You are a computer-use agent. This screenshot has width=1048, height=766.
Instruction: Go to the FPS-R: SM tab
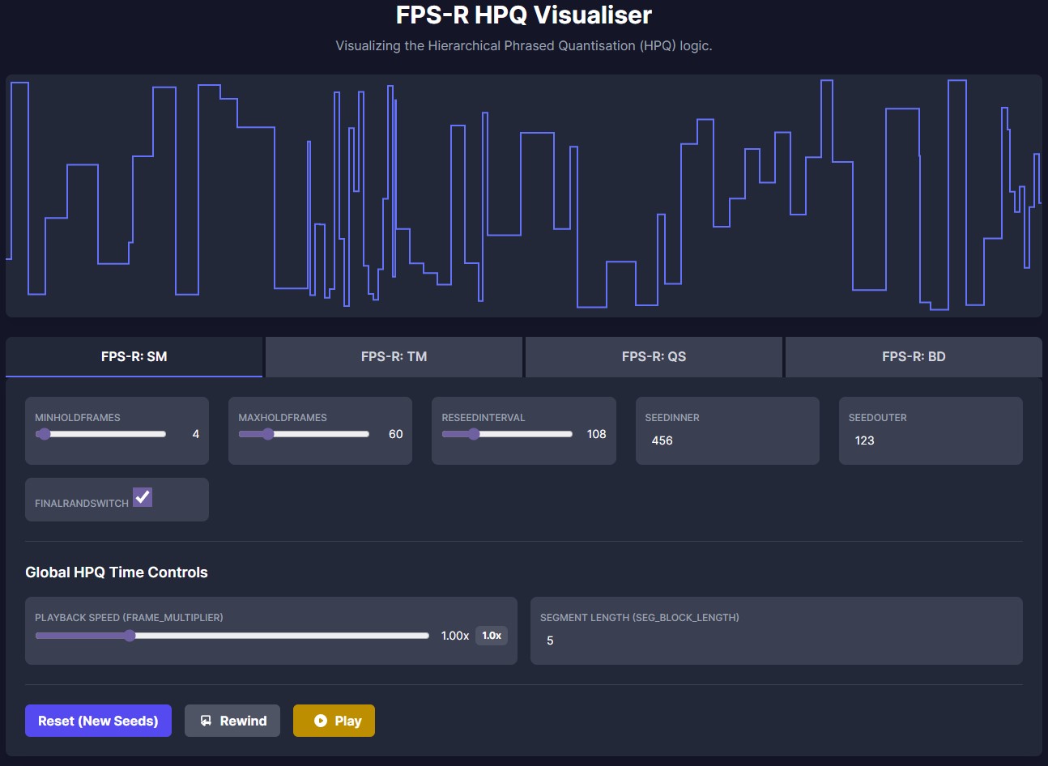point(134,356)
